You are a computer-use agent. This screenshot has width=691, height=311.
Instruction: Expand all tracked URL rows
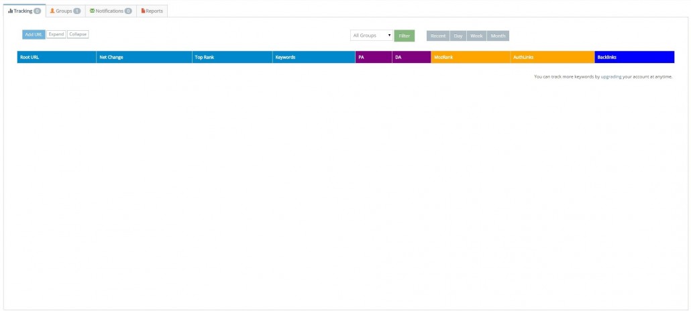[x=56, y=34]
